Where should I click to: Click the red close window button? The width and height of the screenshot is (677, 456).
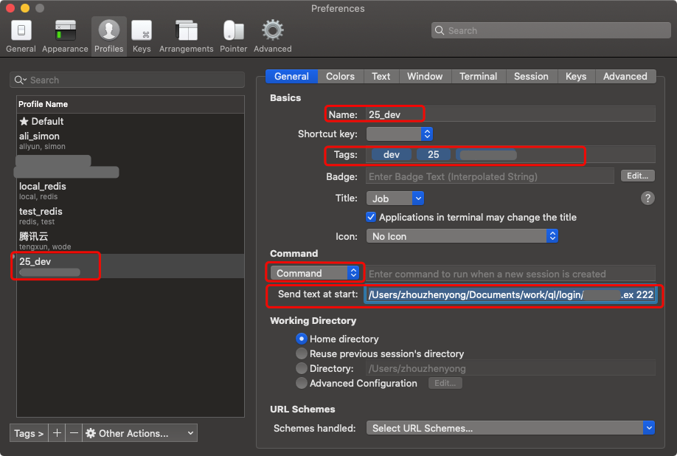pos(10,8)
